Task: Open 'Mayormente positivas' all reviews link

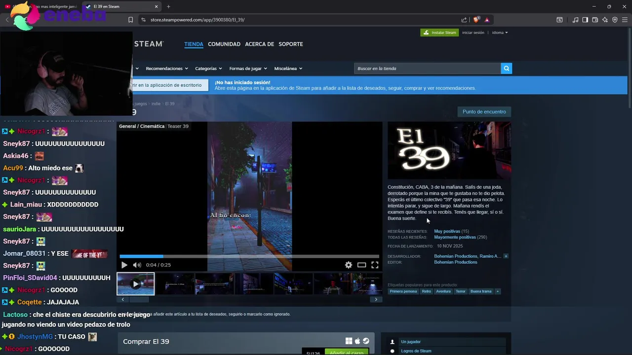Action: tap(455, 237)
